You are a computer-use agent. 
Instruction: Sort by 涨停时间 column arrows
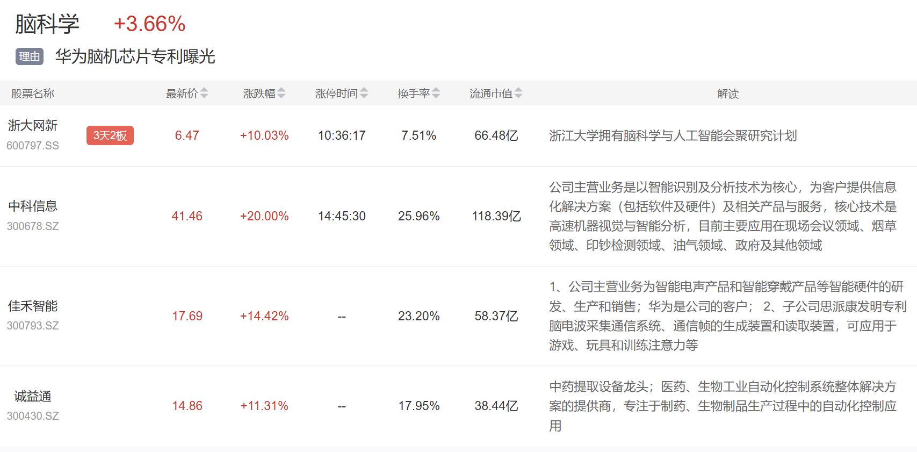click(x=364, y=94)
